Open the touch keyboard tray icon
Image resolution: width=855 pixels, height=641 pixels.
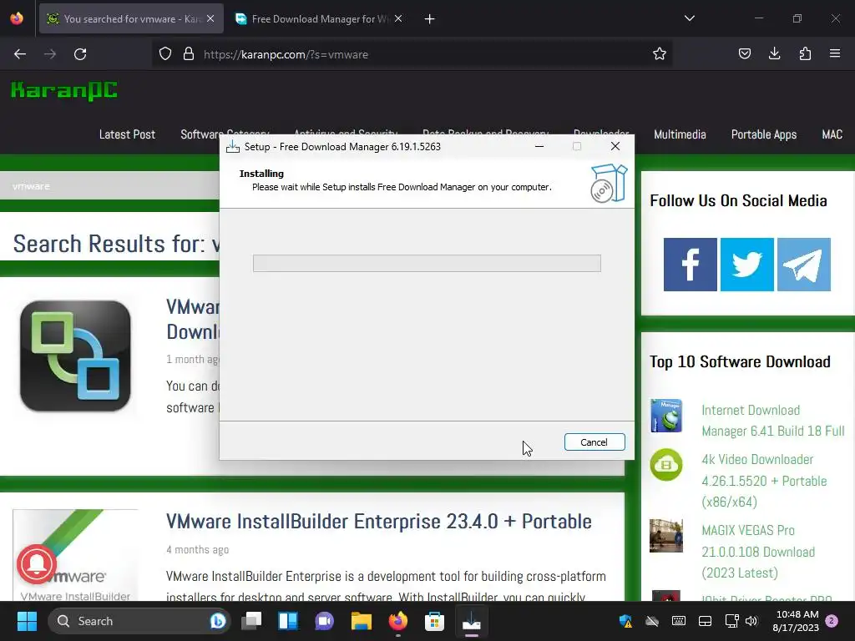point(678,621)
